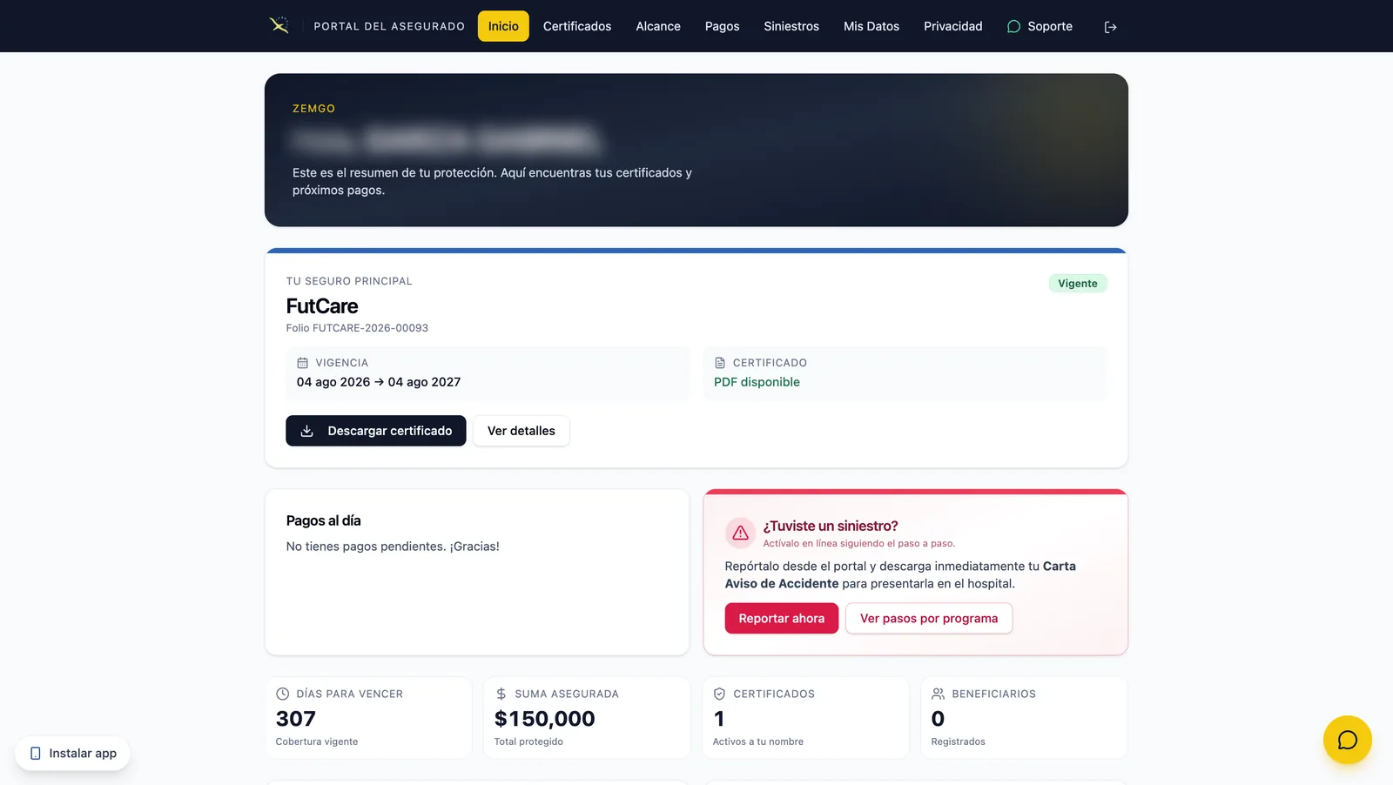Screen dimensions: 1393x785
Task: Open Mis Datos page
Action: 871,26
